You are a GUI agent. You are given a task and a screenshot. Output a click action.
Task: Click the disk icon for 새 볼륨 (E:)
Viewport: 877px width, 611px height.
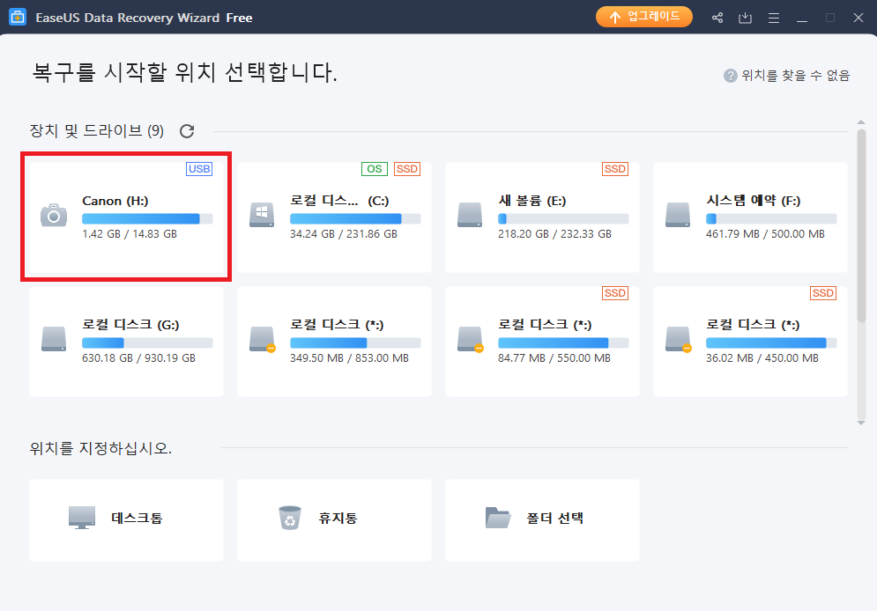tap(470, 215)
